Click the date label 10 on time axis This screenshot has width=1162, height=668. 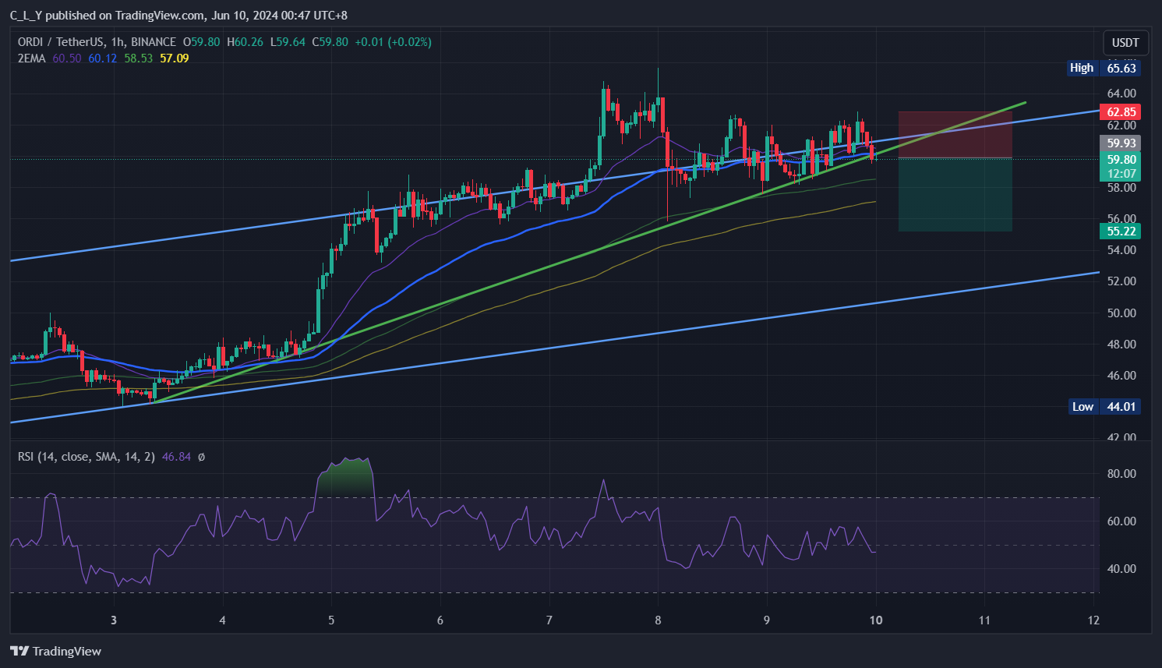[x=876, y=620]
